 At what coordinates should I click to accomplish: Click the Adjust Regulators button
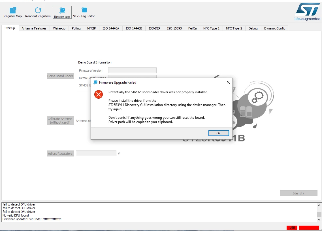60,154
